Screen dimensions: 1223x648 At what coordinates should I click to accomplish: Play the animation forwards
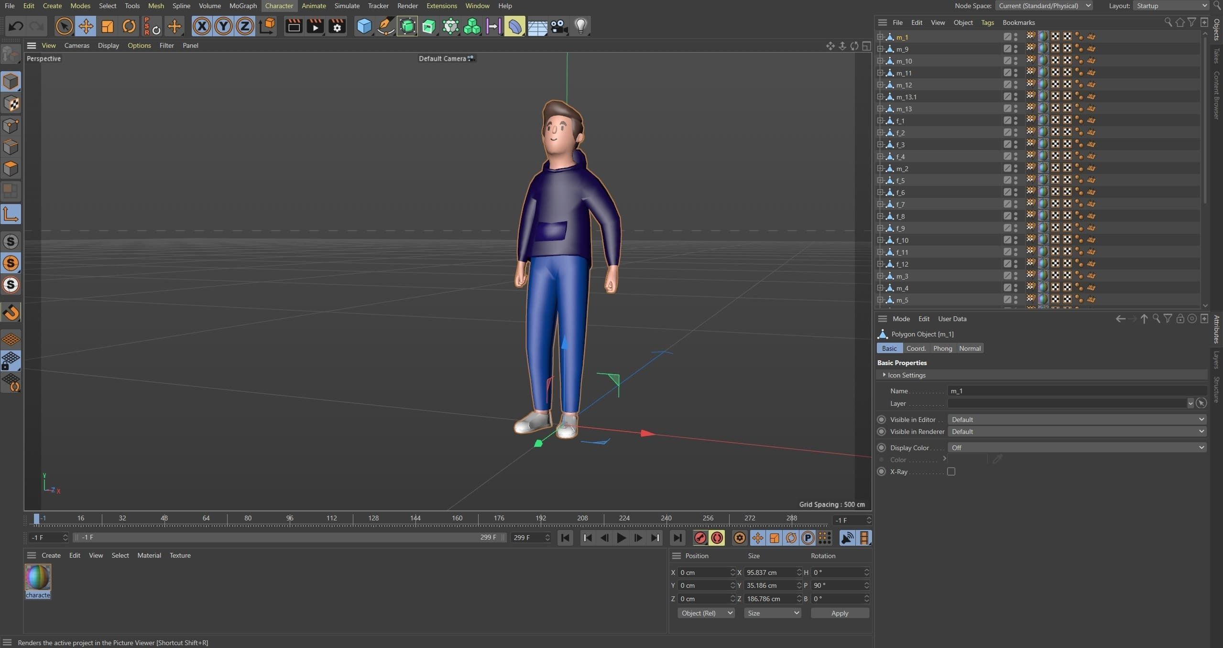621,538
